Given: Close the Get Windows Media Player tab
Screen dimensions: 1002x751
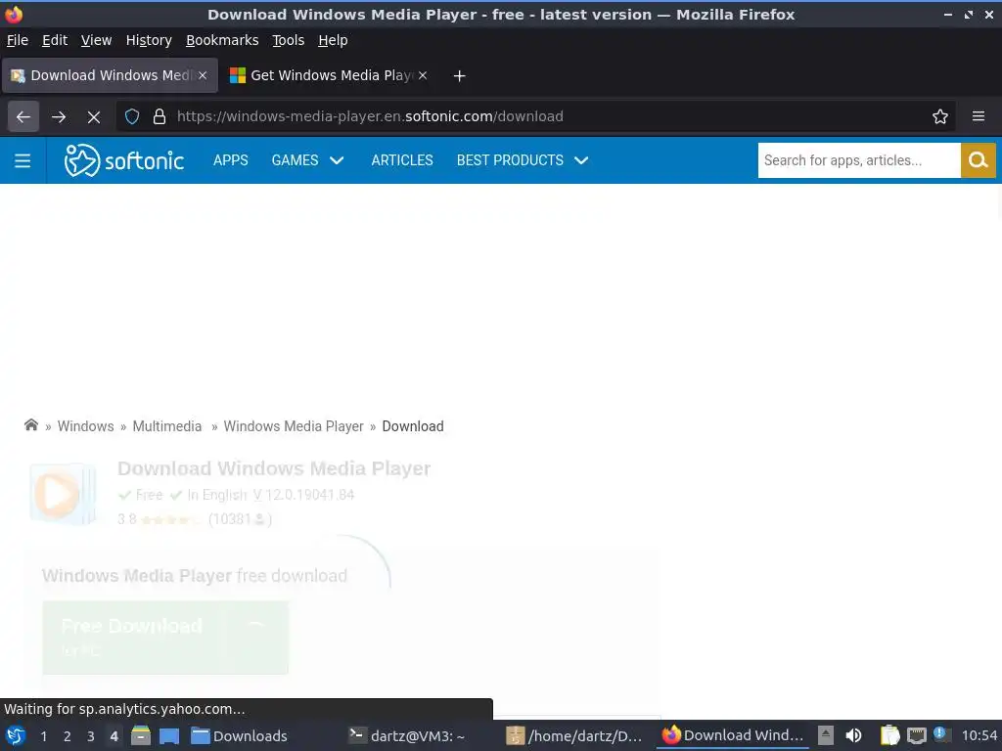Looking at the screenshot, I should point(423,75).
